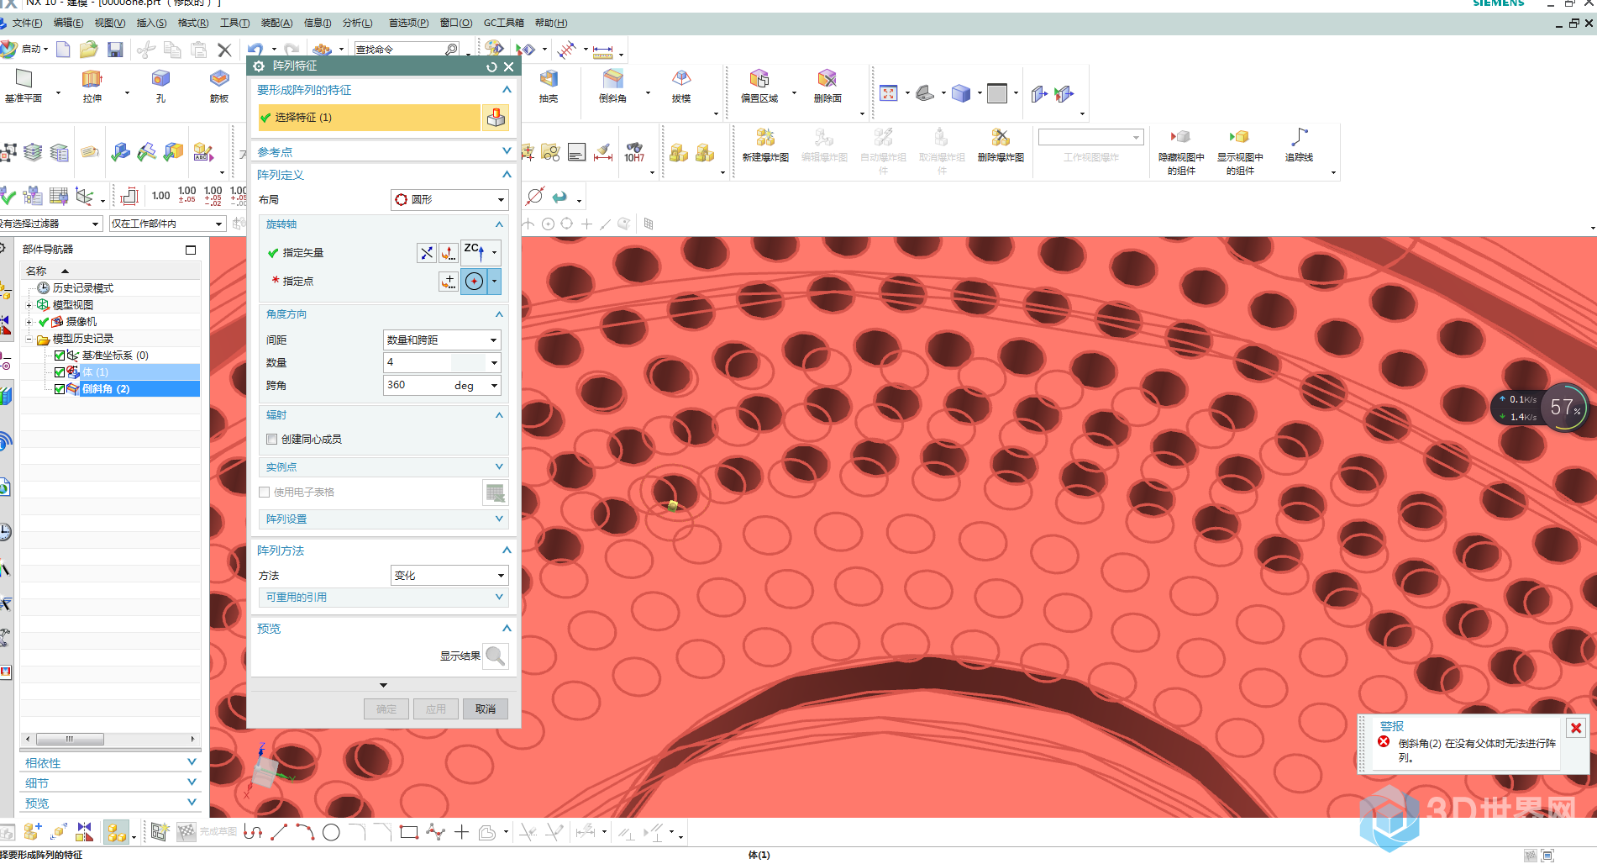
Task: Open the 方法 变化 dropdown
Action: tap(449, 576)
